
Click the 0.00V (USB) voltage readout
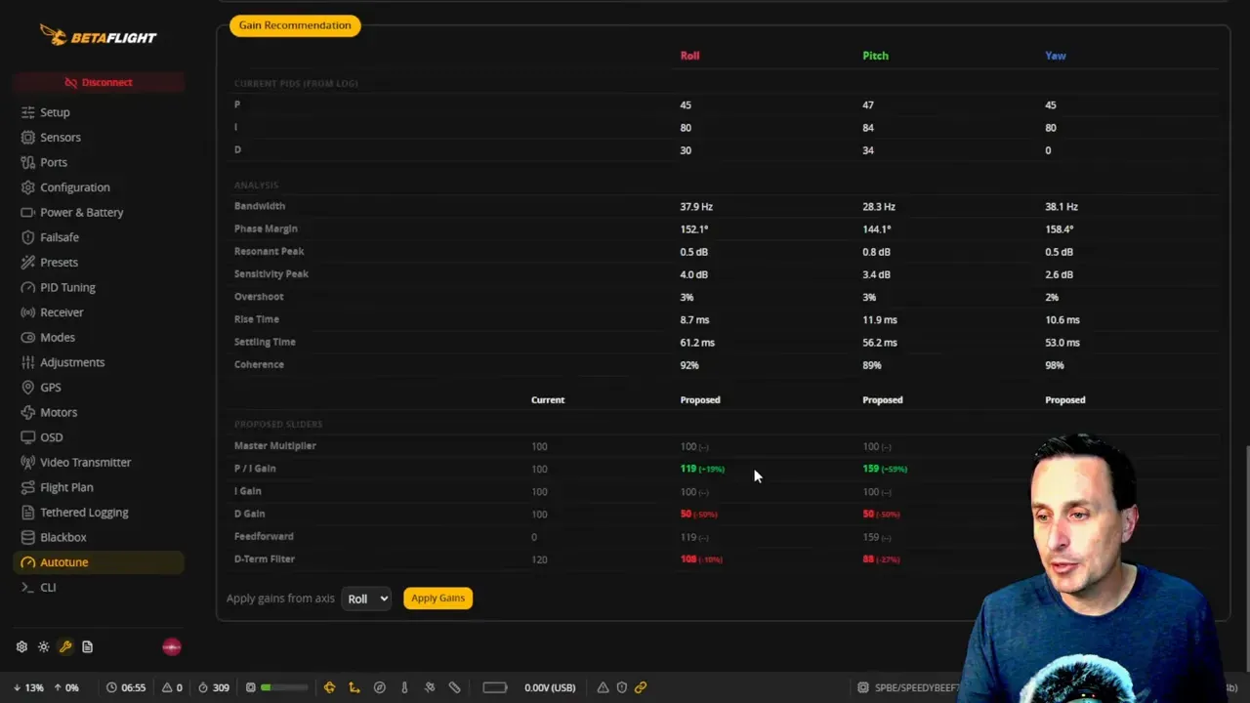(x=550, y=687)
